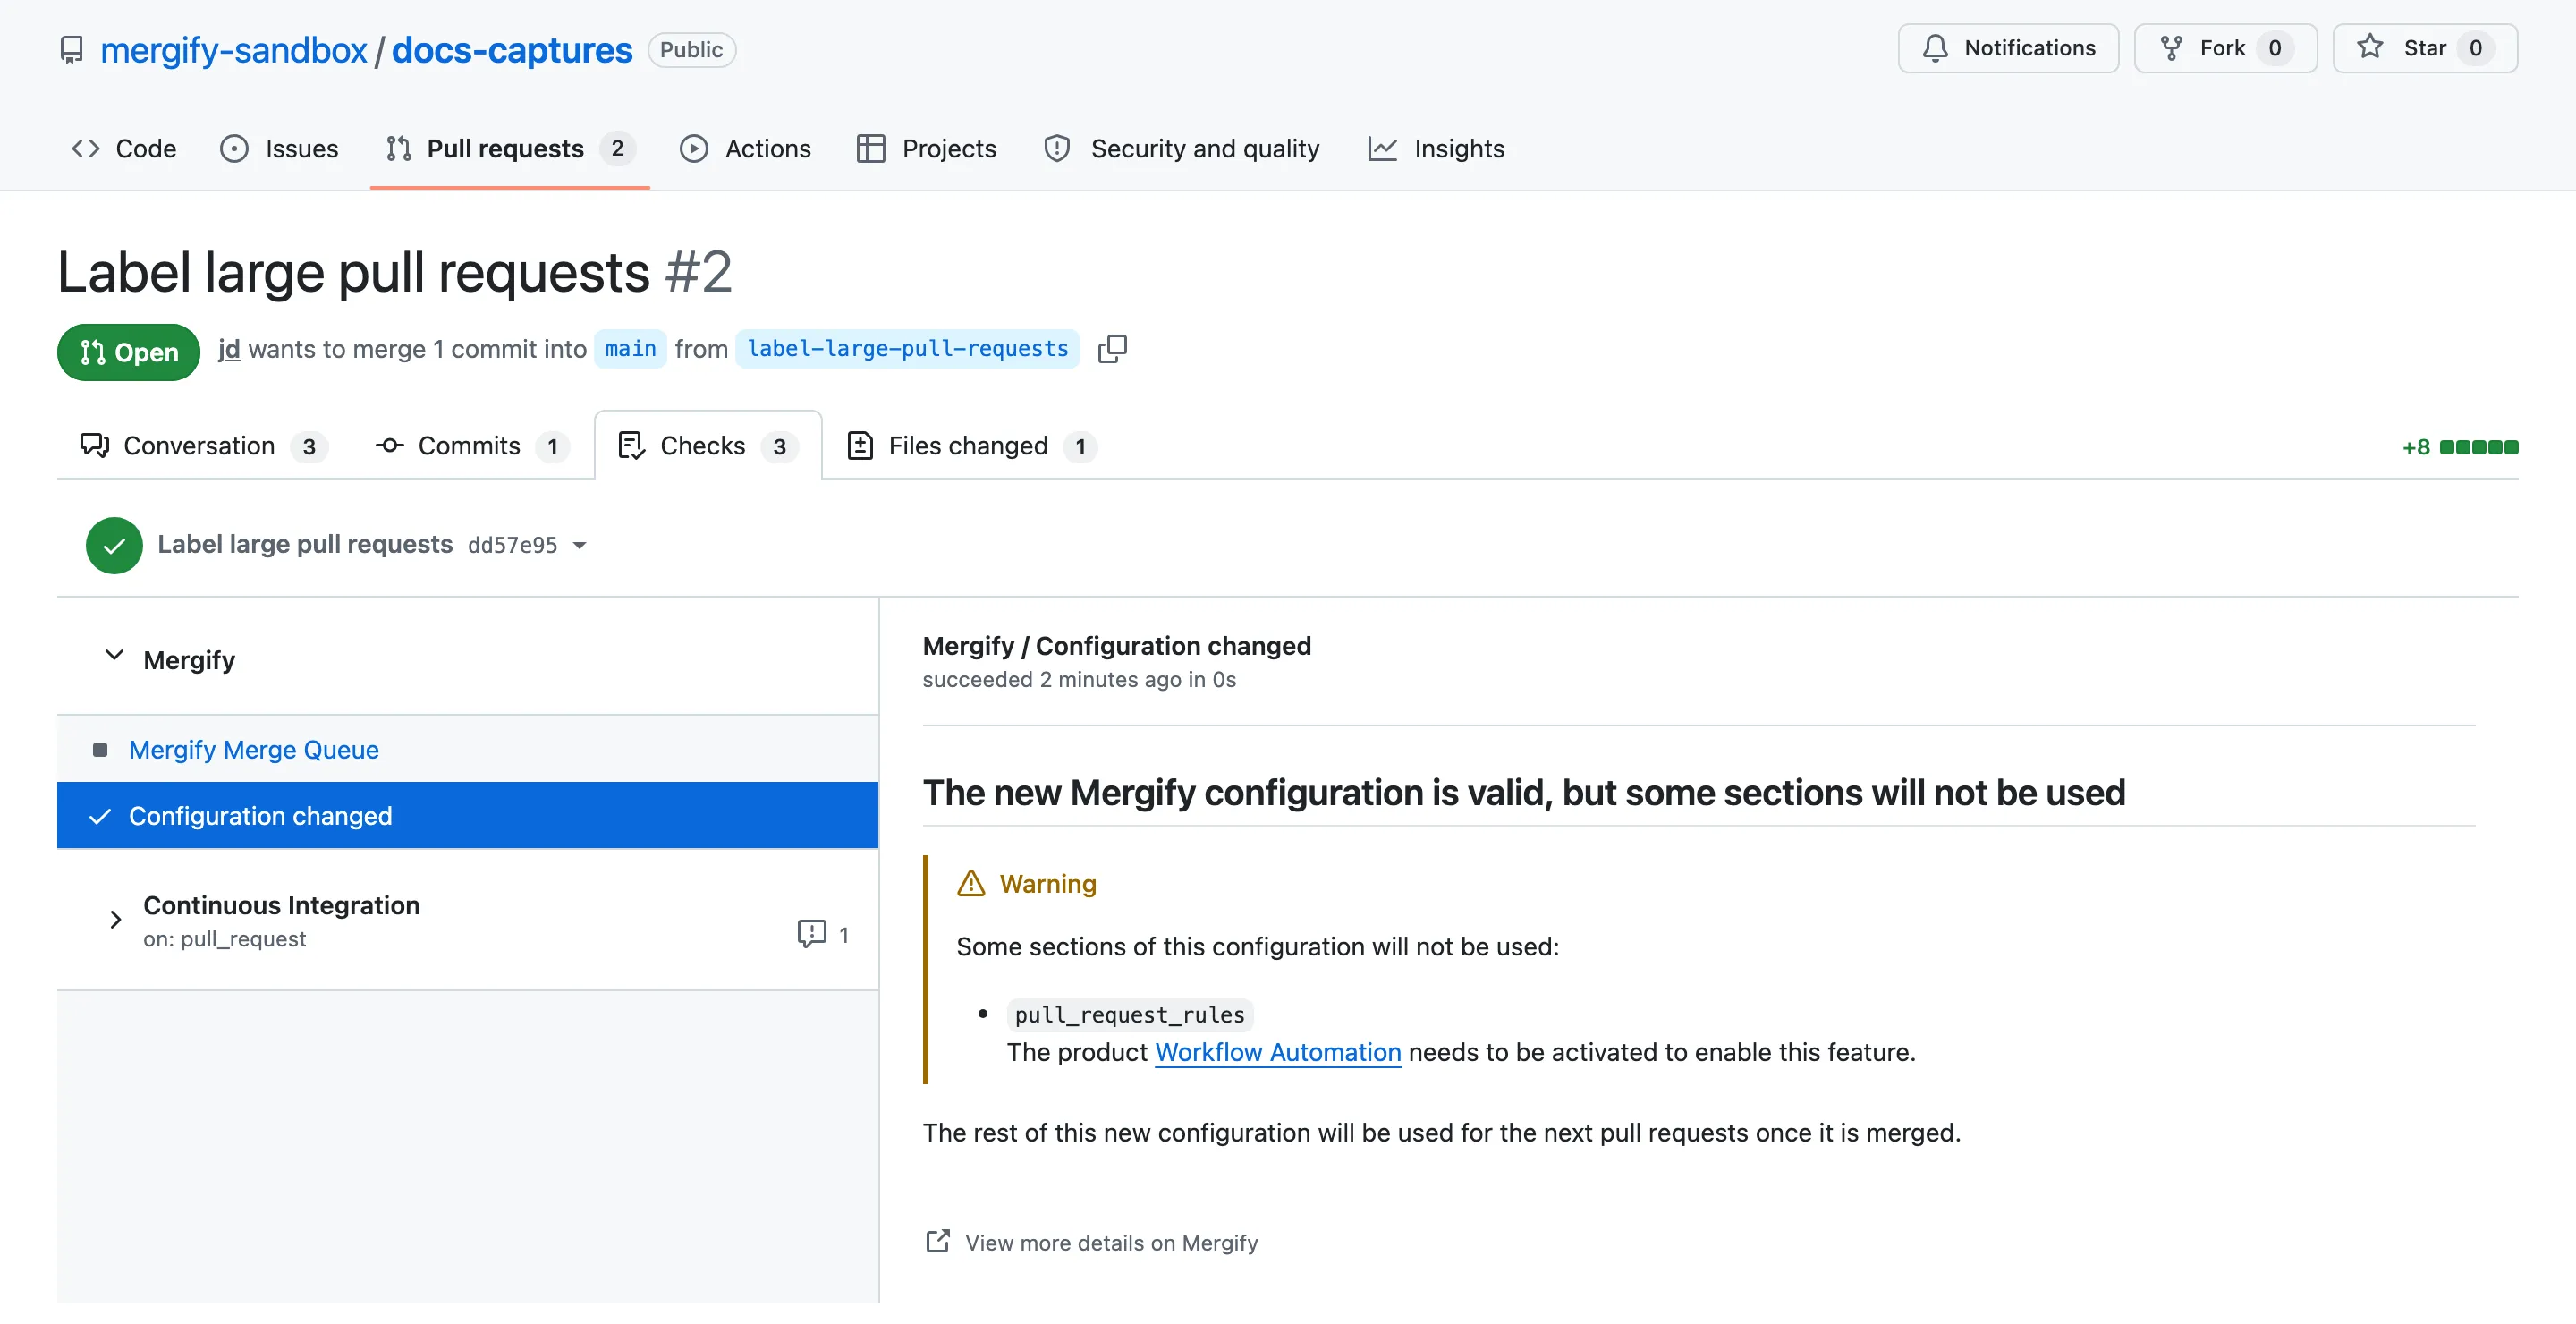Expand the Continuous Integration group
The width and height of the screenshot is (2576, 1324).
tap(115, 919)
